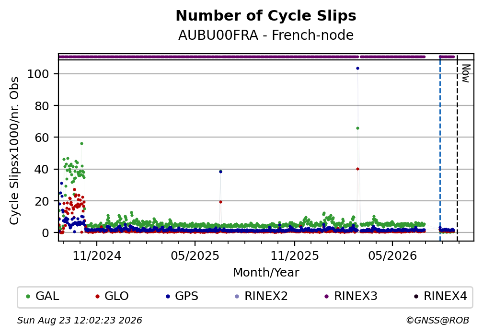Click the 11/2024 x-axis tick label
Viewport: 483px width, 335px height.
coord(97,256)
